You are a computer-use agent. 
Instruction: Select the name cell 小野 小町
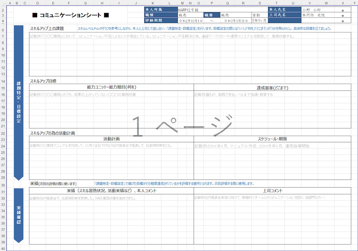click(x=318, y=10)
